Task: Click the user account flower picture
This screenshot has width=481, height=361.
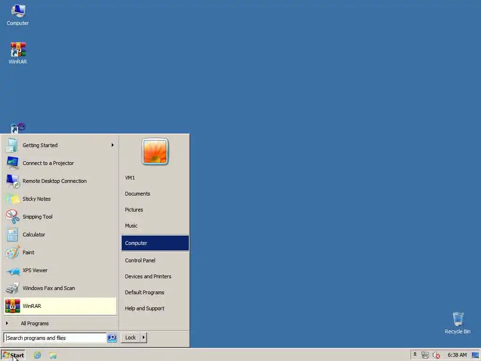Action: [x=155, y=152]
